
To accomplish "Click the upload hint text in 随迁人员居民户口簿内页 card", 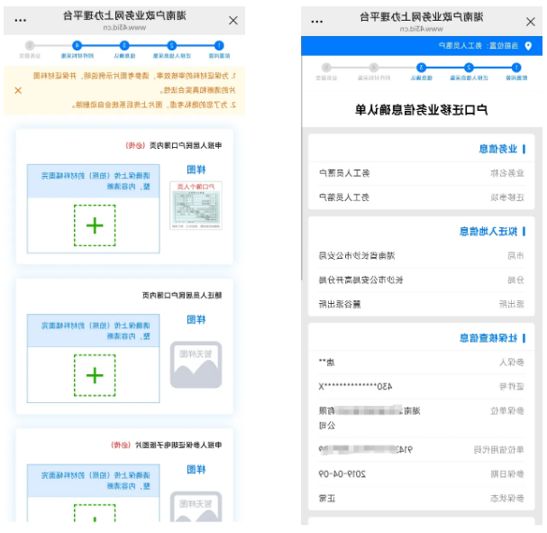I will (96, 331).
